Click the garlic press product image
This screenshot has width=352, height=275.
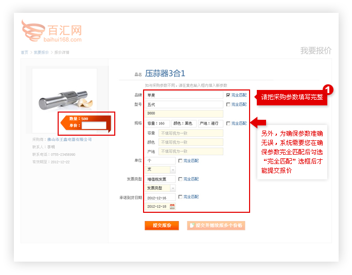click(64, 99)
